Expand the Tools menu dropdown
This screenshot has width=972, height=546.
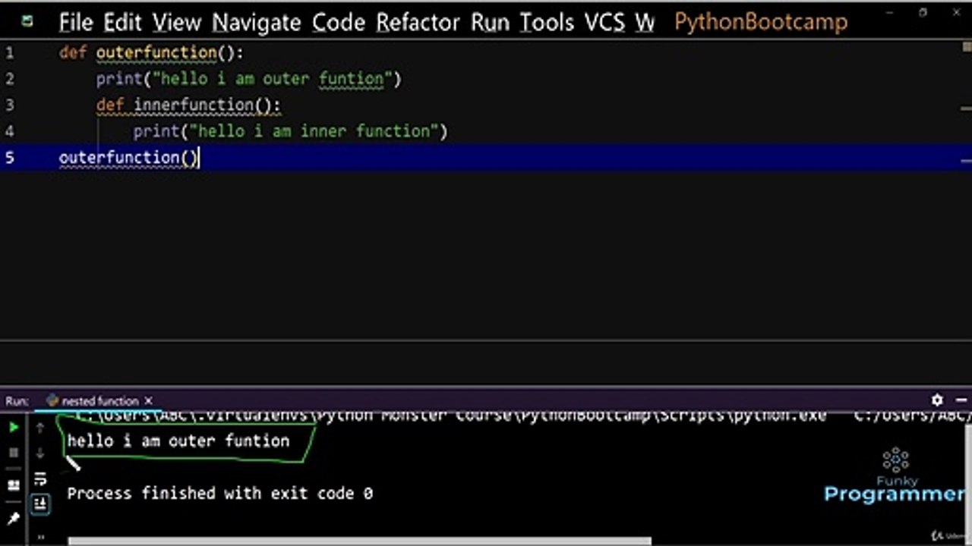pos(547,23)
